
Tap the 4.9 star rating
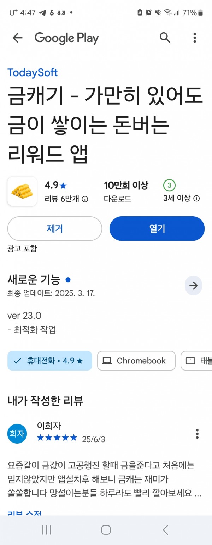55,185
